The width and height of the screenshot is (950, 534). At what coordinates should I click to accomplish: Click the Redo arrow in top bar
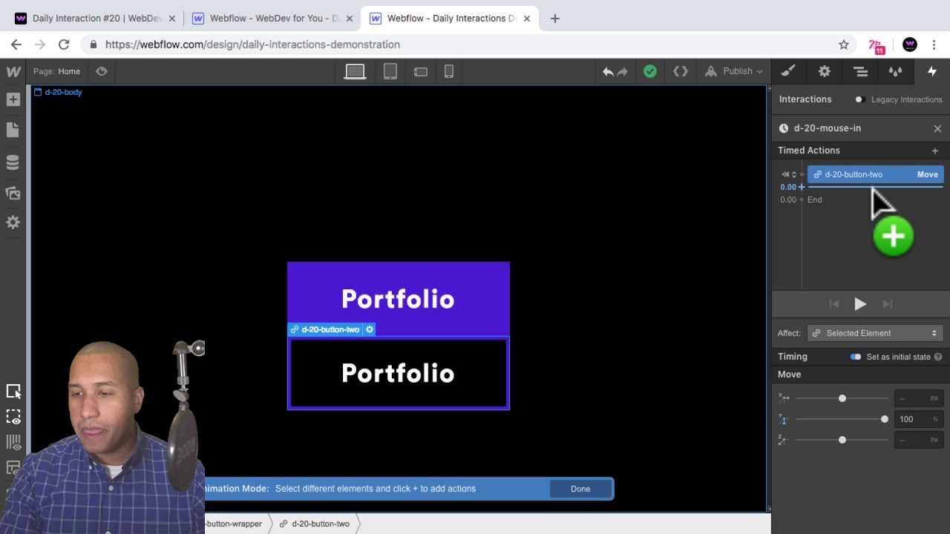point(622,71)
